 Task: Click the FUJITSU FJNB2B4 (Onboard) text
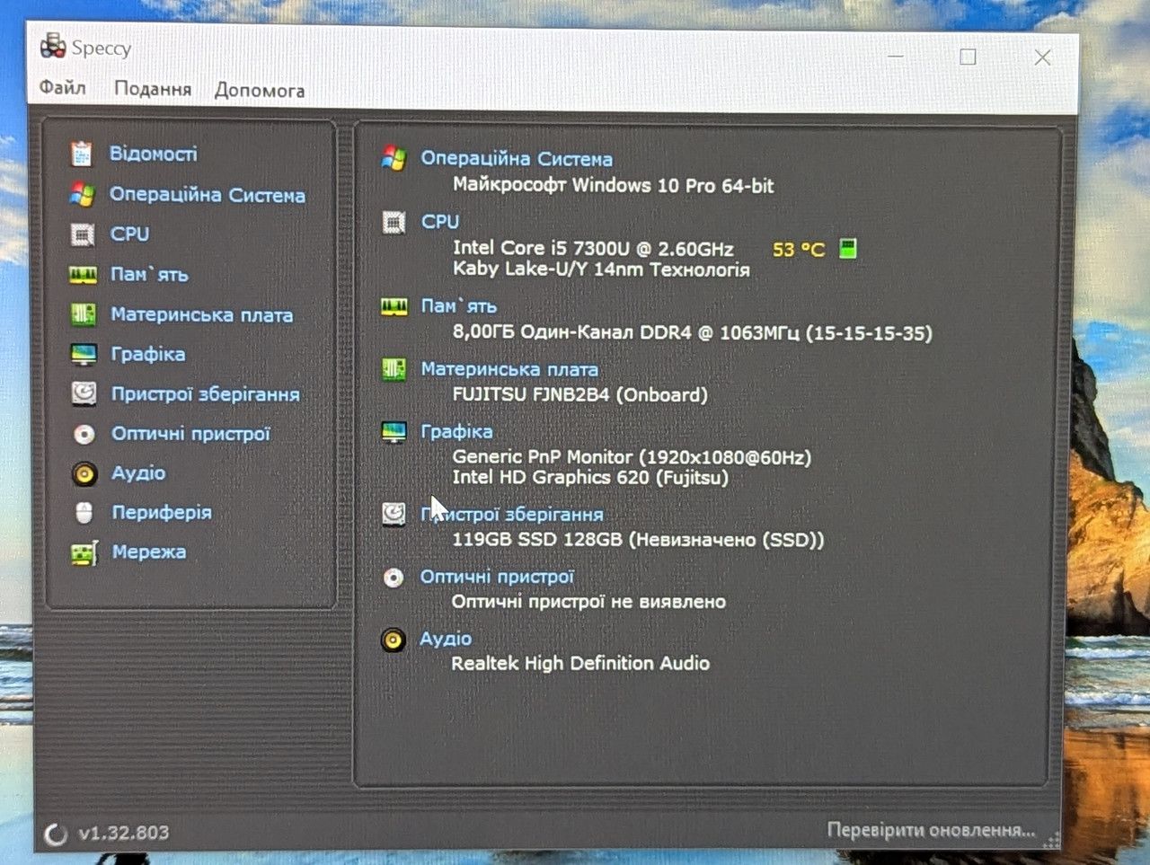579,395
